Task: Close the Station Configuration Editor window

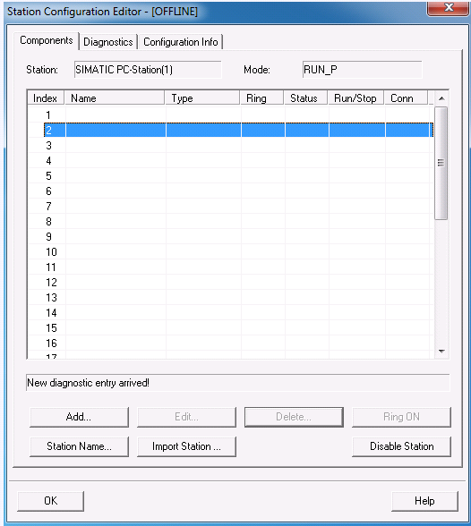Action: (x=448, y=7)
